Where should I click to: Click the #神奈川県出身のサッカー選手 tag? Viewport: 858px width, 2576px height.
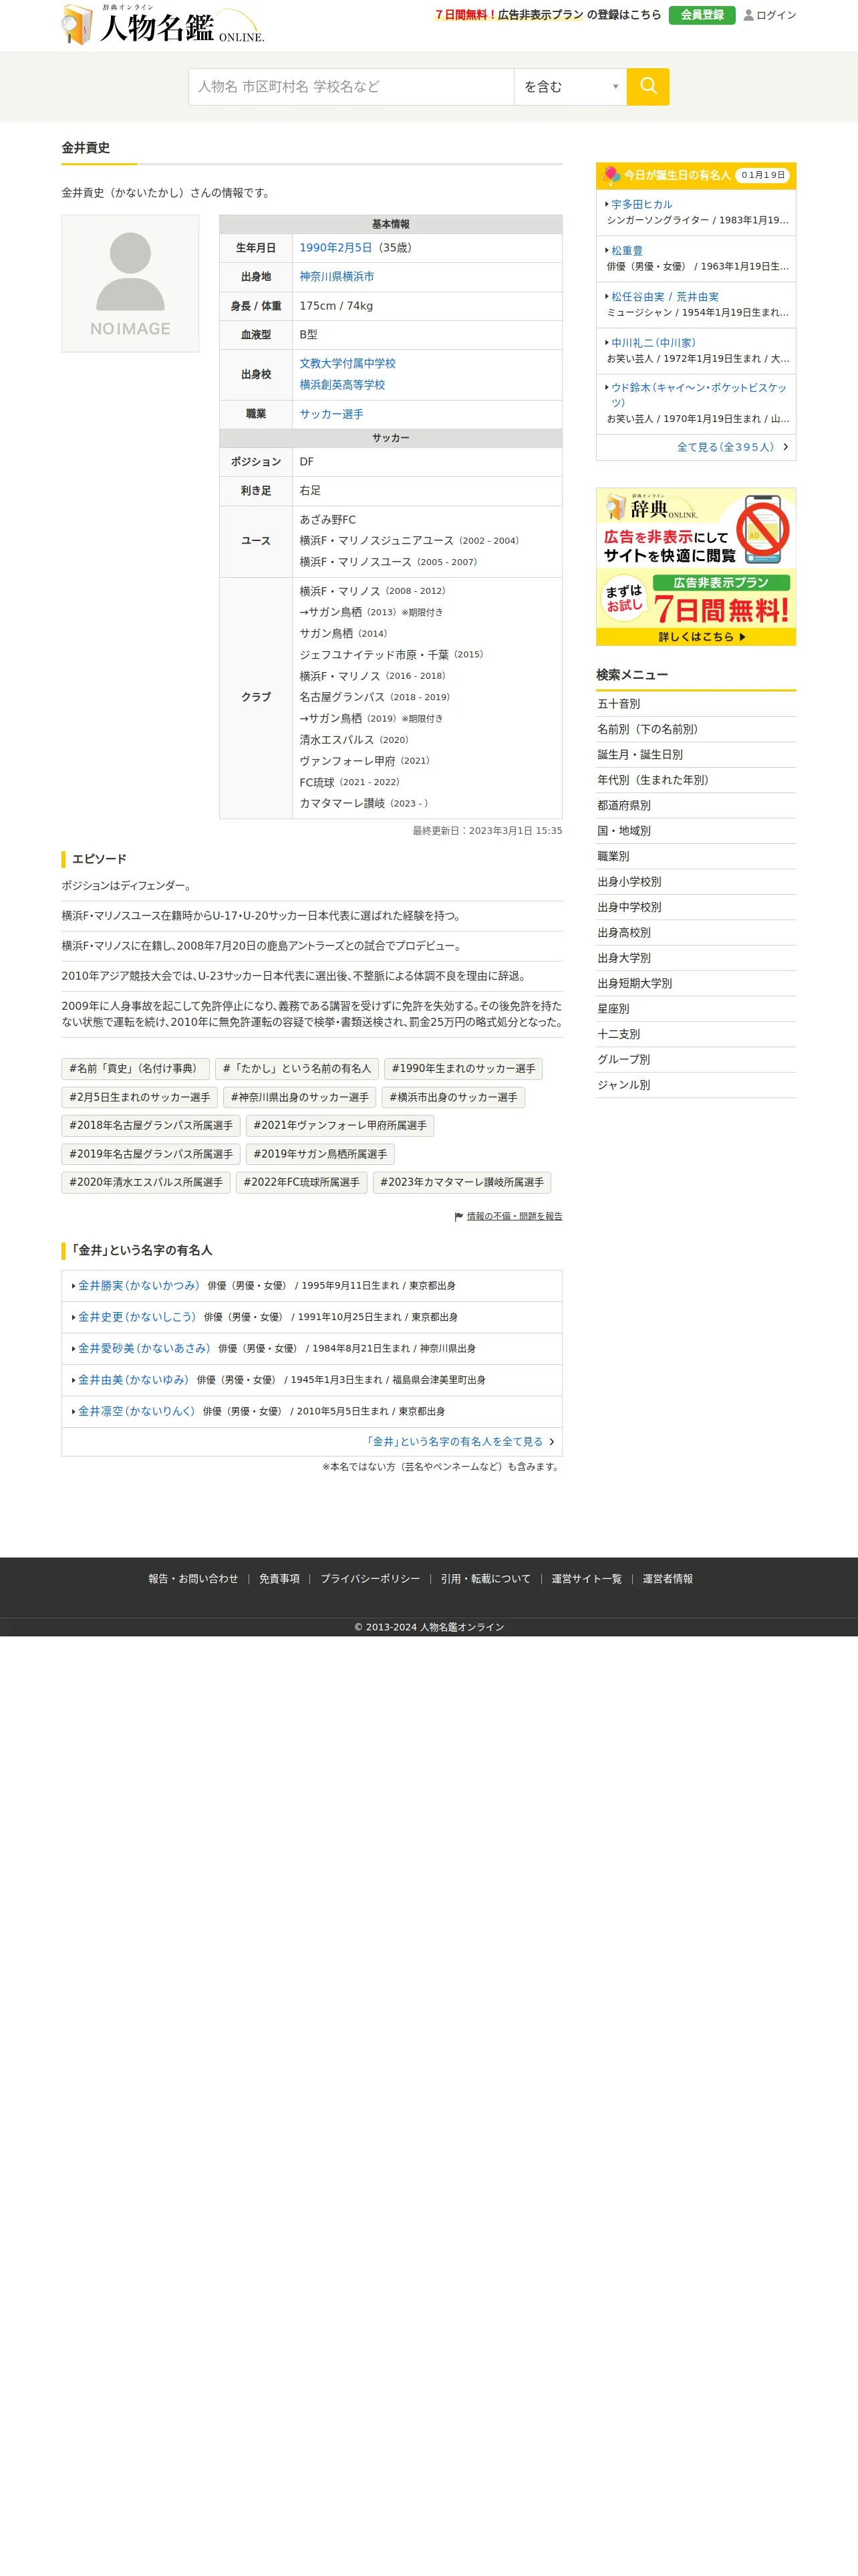pos(299,1098)
